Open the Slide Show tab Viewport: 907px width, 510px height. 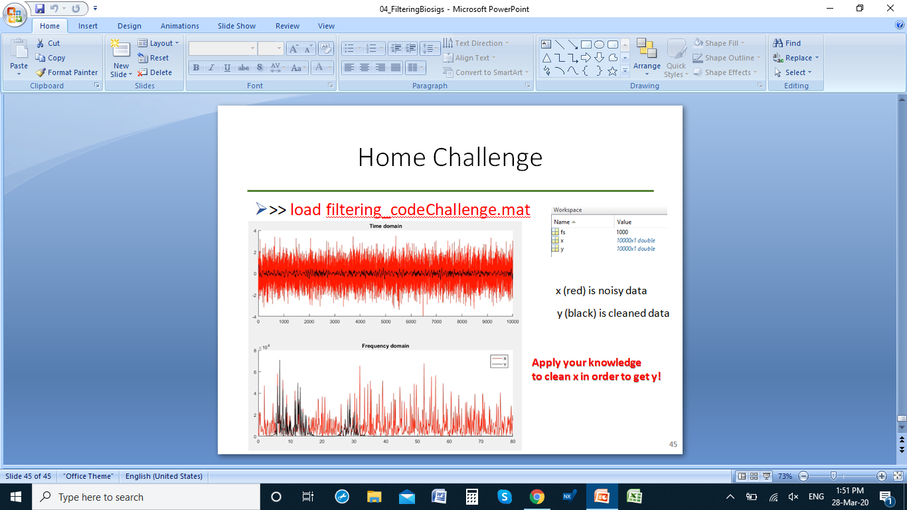pyautogui.click(x=236, y=25)
